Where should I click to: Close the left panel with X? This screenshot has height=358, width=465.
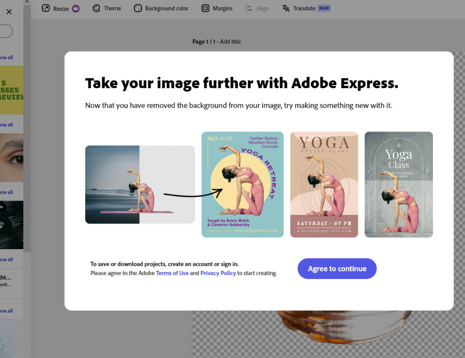9,11
